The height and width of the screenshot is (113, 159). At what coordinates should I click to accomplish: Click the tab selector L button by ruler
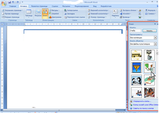(x=2, y=24)
